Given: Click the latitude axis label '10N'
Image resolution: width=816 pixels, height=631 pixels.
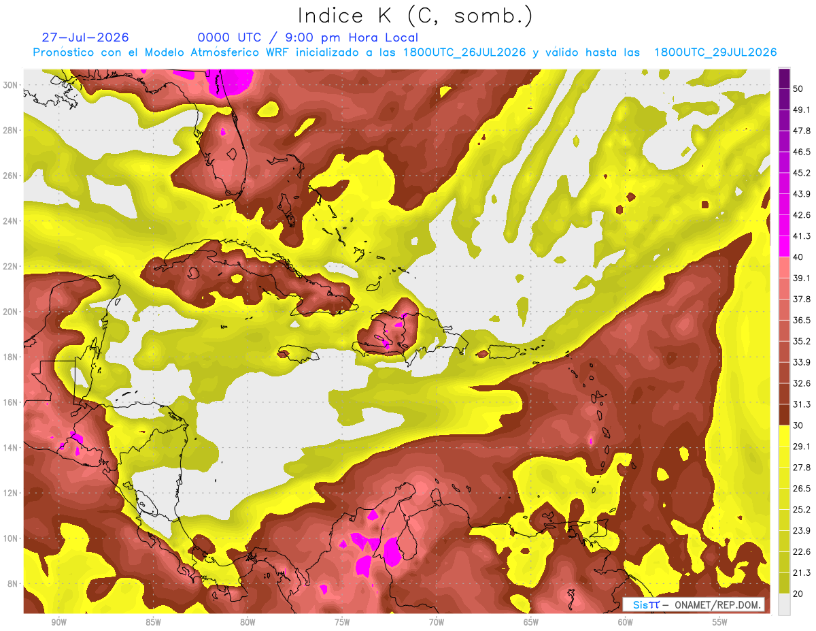Looking at the screenshot, I should pos(10,538).
